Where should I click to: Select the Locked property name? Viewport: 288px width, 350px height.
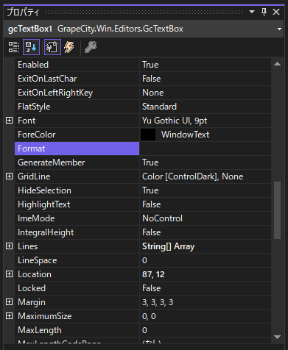pos(32,288)
